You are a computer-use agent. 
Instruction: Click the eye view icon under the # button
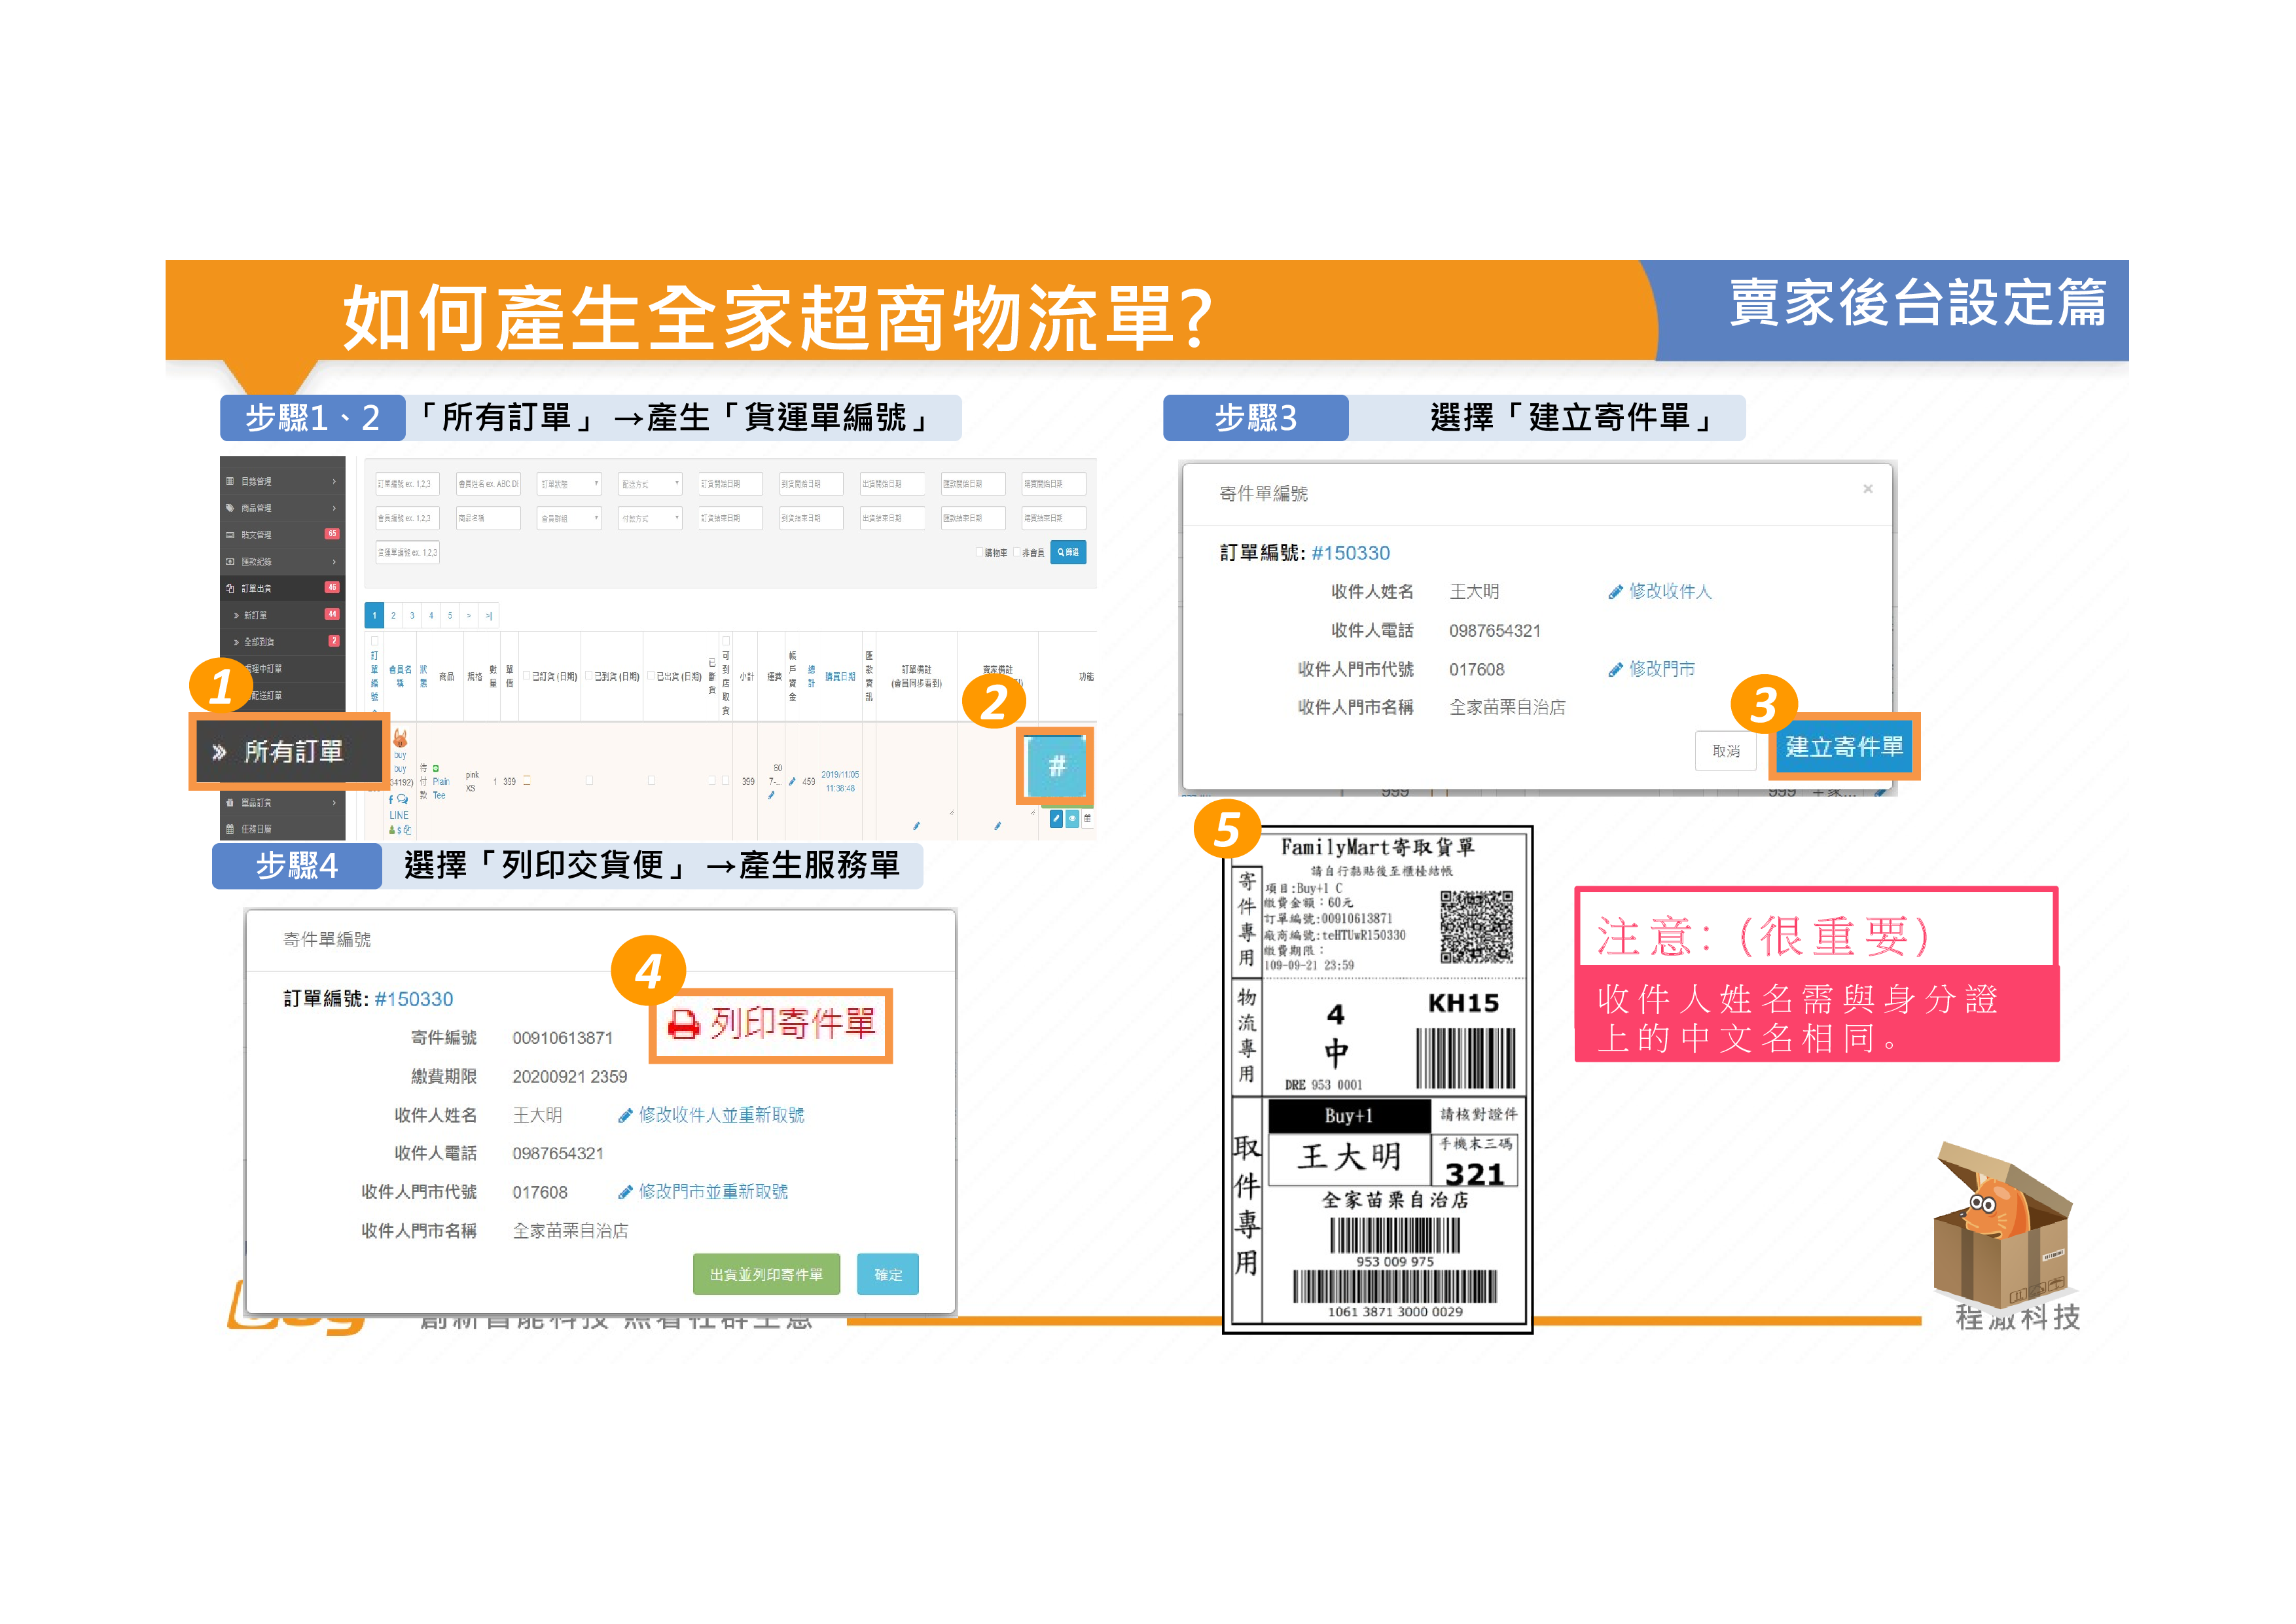tap(1072, 819)
